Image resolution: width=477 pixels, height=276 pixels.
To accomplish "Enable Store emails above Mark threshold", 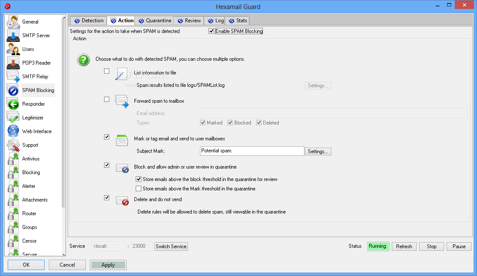I will [x=138, y=188].
